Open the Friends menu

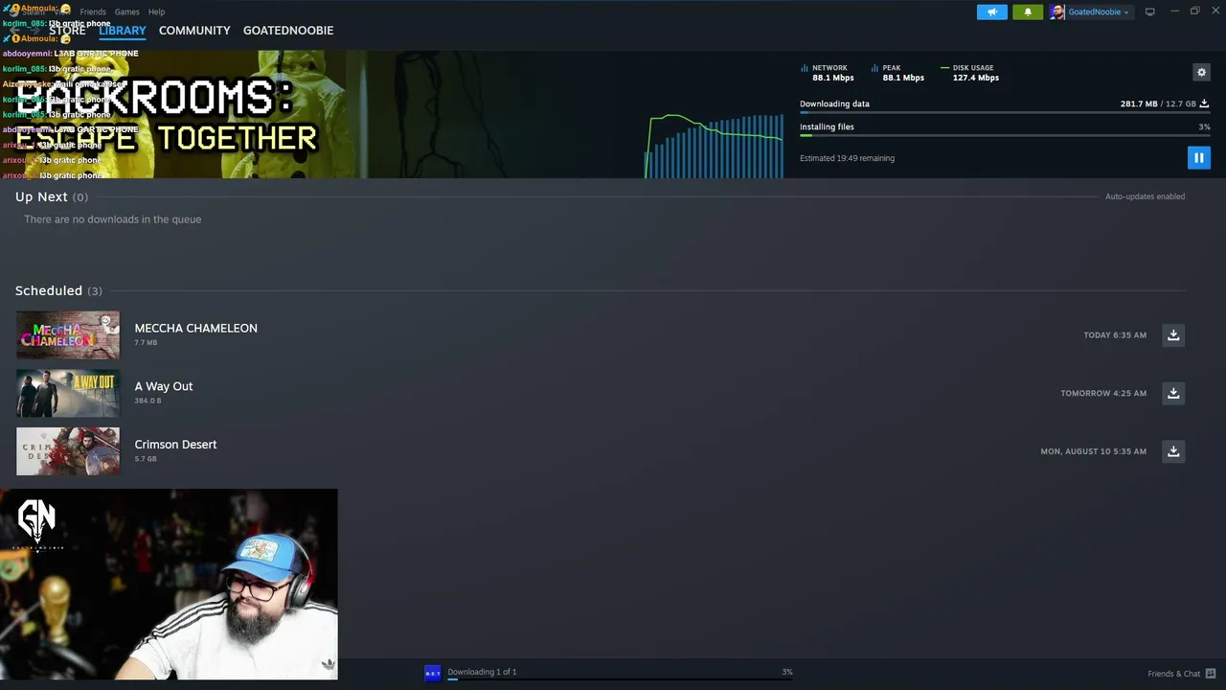click(x=93, y=11)
